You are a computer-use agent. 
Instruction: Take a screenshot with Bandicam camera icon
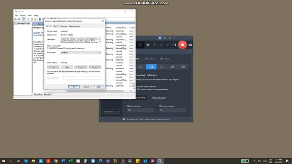[190, 45]
